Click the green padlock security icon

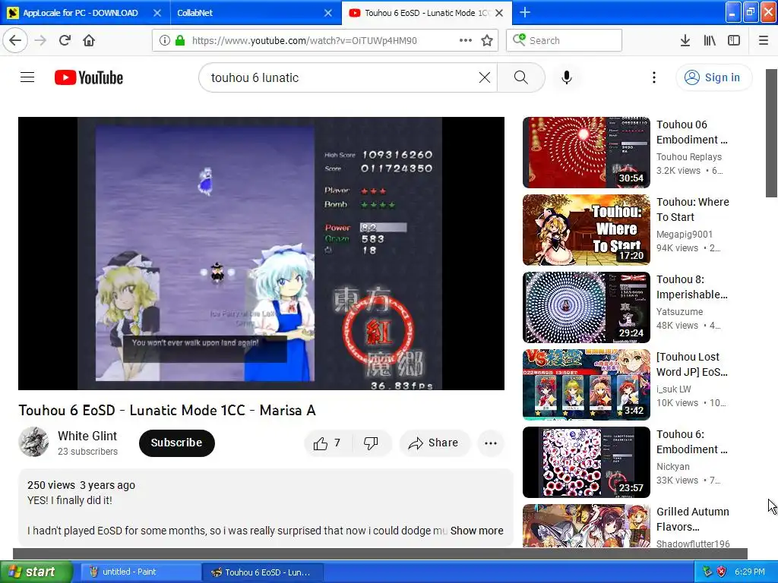pyautogui.click(x=180, y=40)
